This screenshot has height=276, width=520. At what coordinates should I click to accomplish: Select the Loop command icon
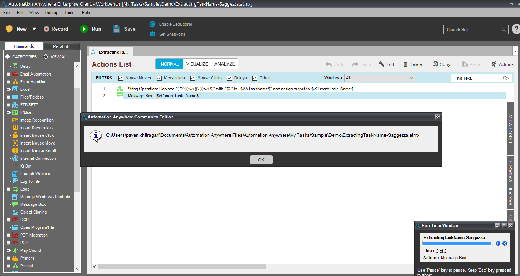[15, 189]
